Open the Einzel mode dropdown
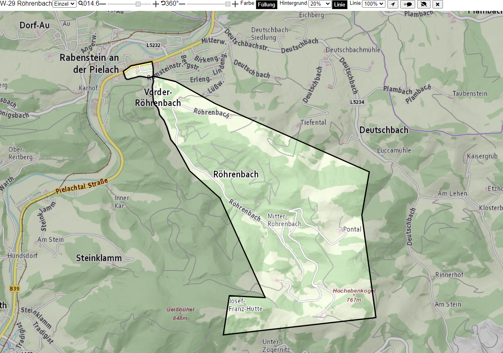Screen dimensions: 503x353 point(64,4)
